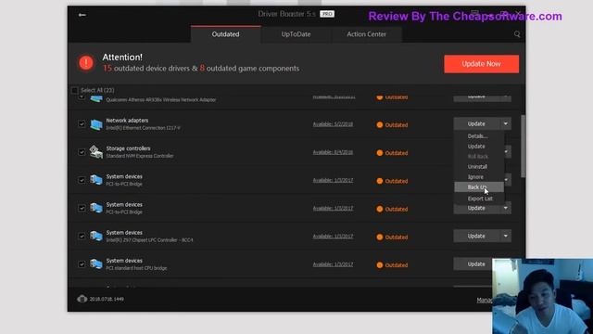This screenshot has height=334, width=593.
Task: Click the orange status dot for Network adapters
Action: (x=380, y=125)
